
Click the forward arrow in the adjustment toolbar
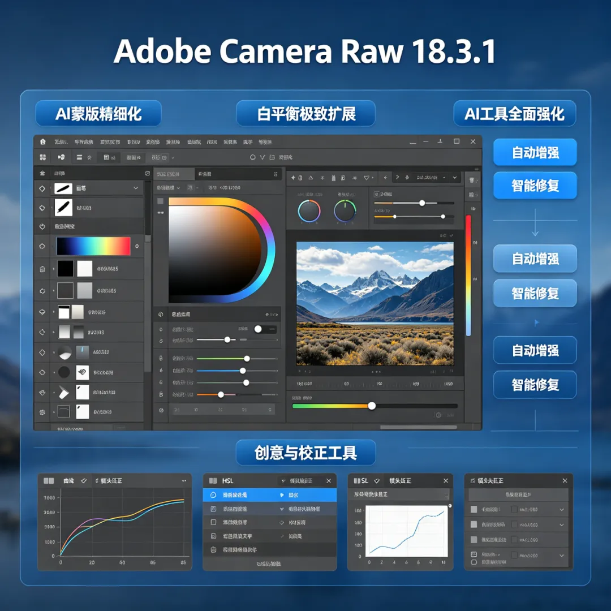point(397,178)
